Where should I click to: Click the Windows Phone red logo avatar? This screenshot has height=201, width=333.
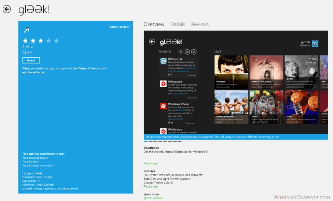tap(163, 106)
